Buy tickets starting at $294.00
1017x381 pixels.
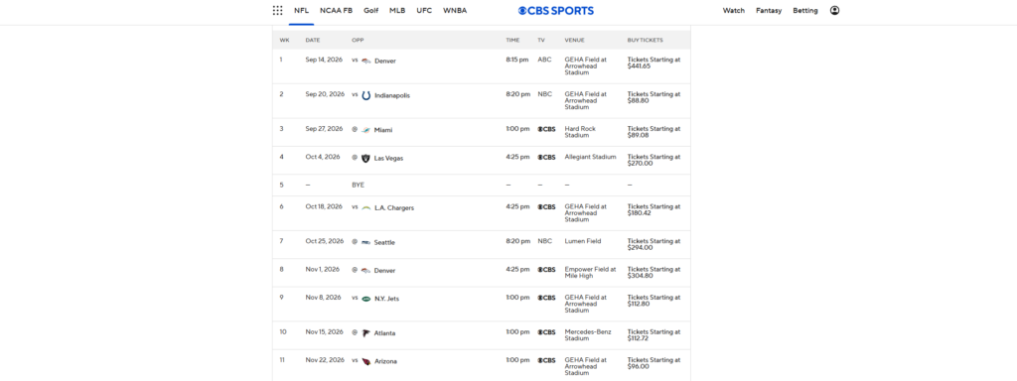(654, 244)
